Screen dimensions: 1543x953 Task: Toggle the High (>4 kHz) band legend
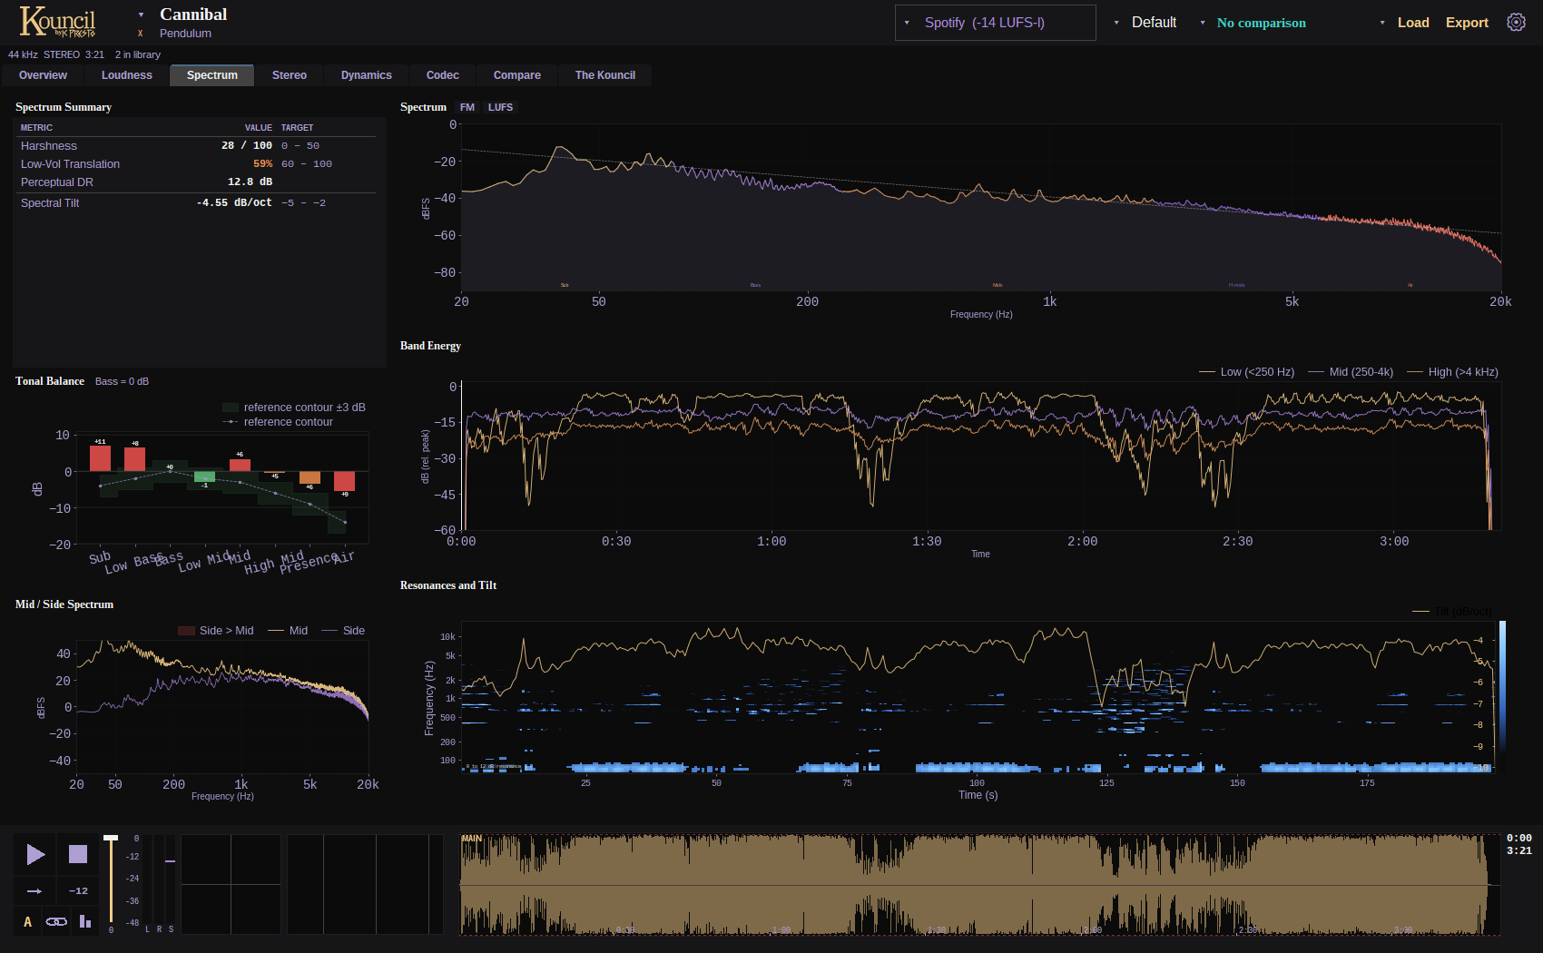pyautogui.click(x=1452, y=372)
